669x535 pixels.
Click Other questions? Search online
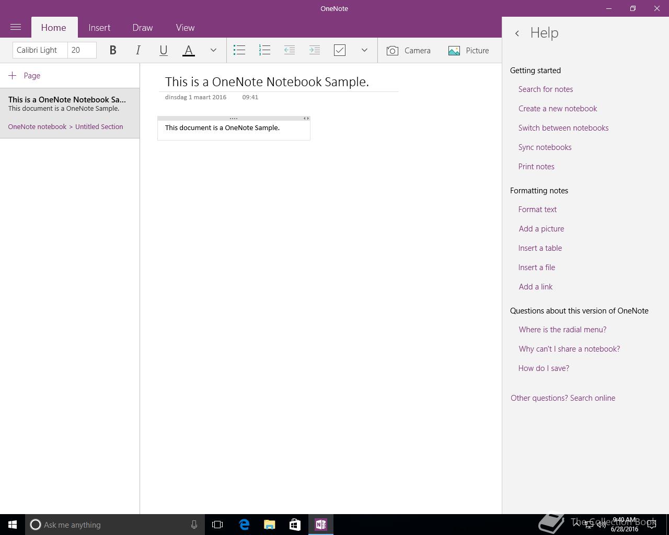(563, 398)
